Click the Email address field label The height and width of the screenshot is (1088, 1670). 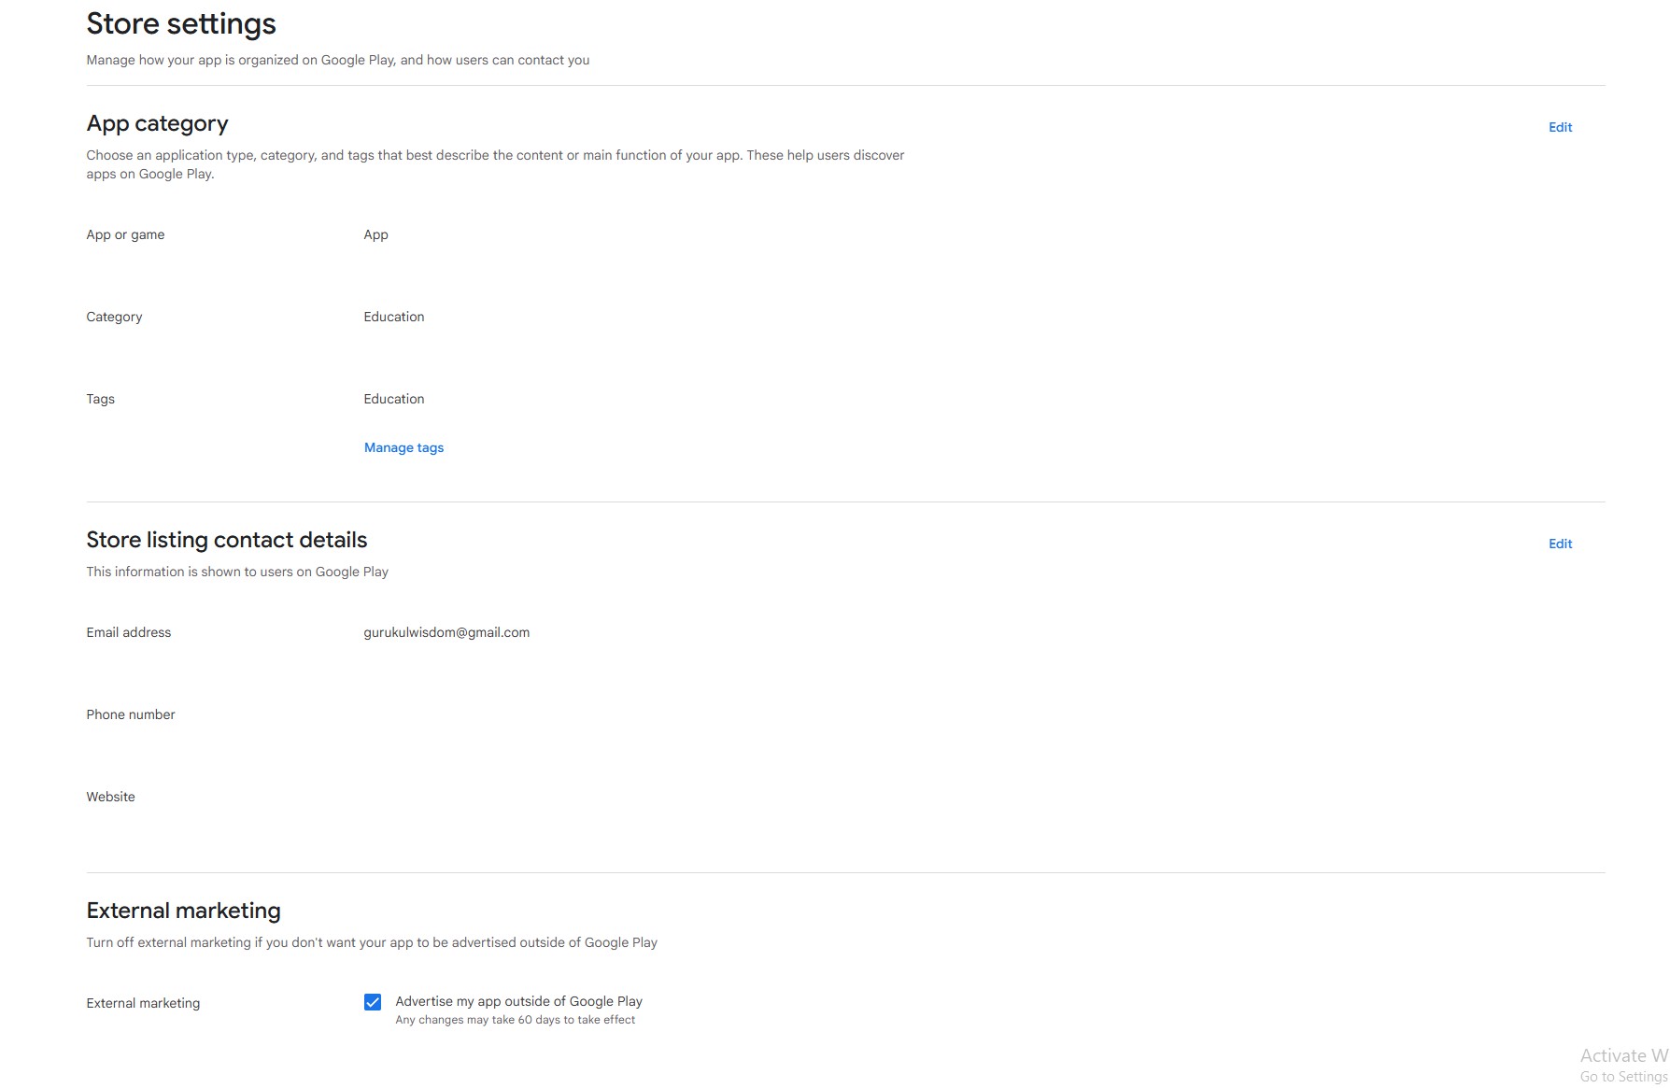(128, 632)
